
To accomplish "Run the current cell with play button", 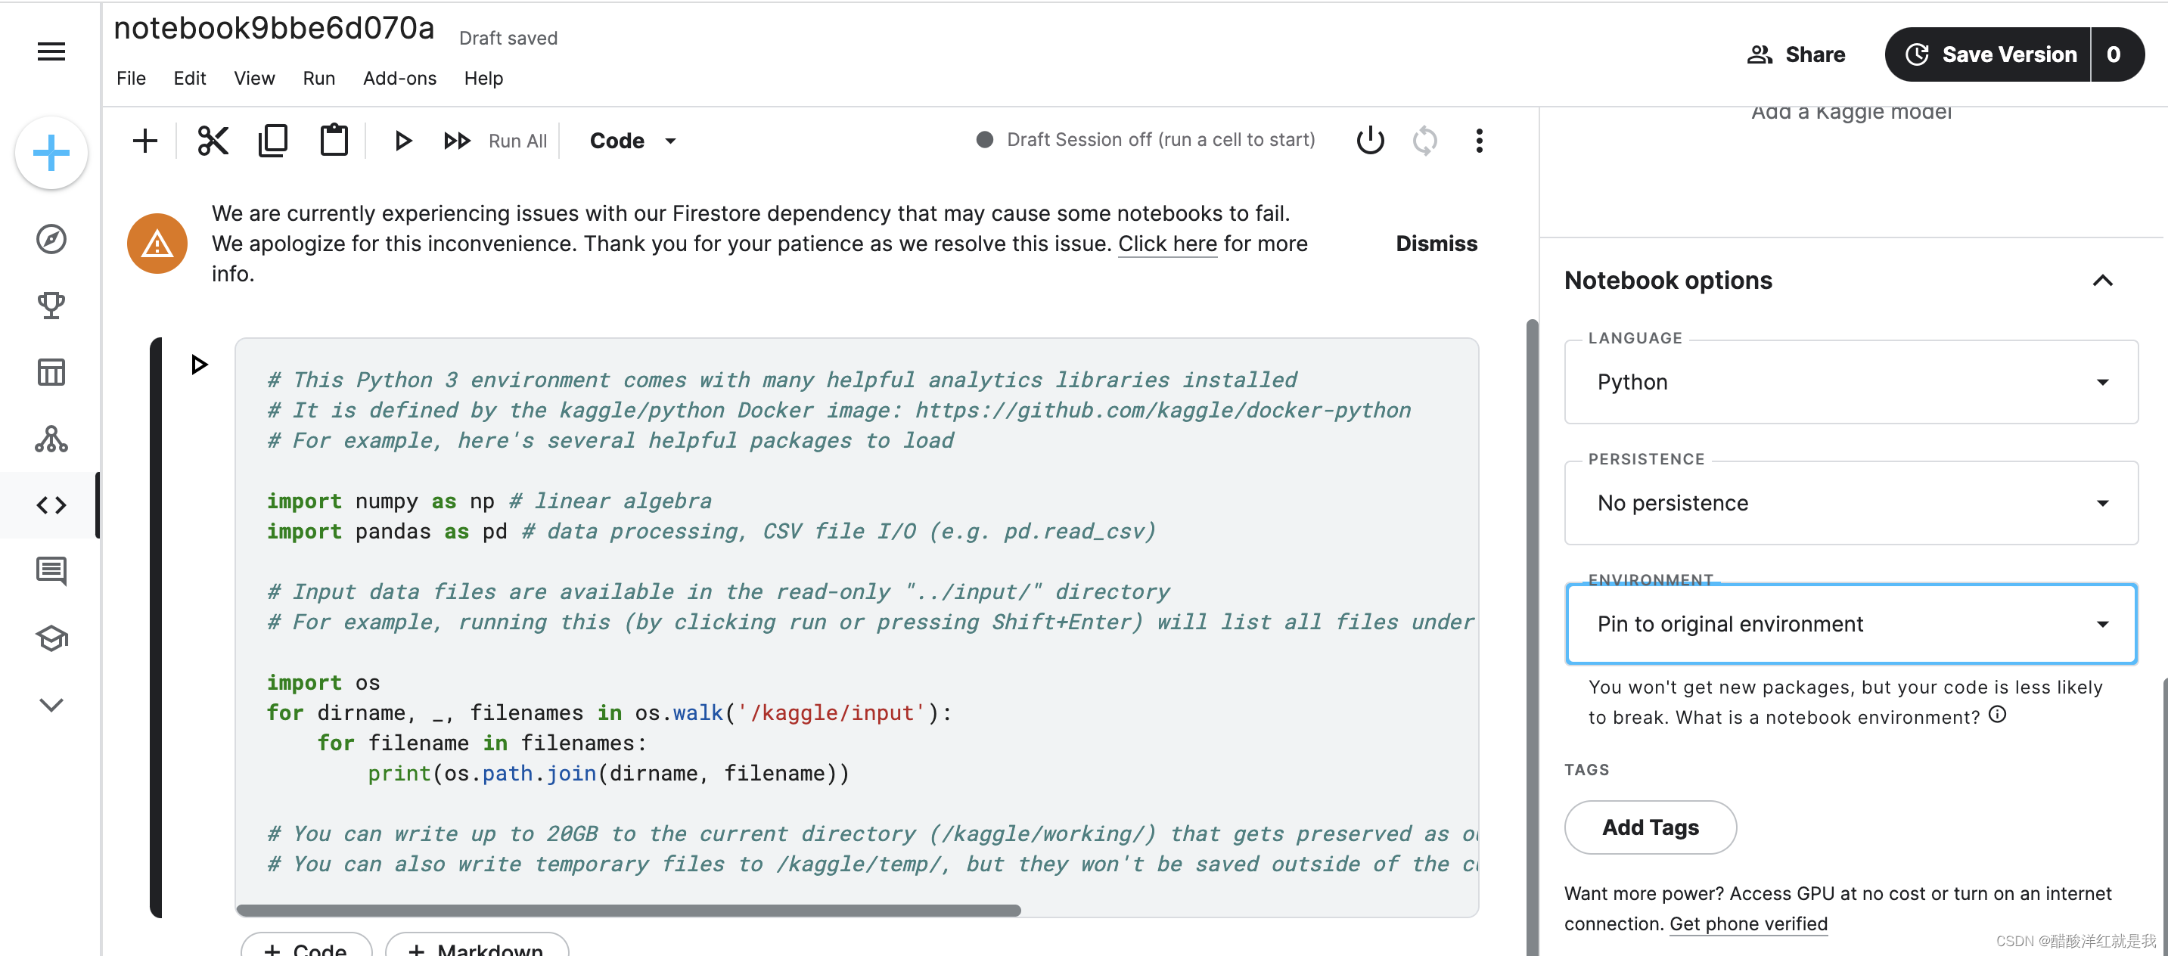I will tap(403, 141).
